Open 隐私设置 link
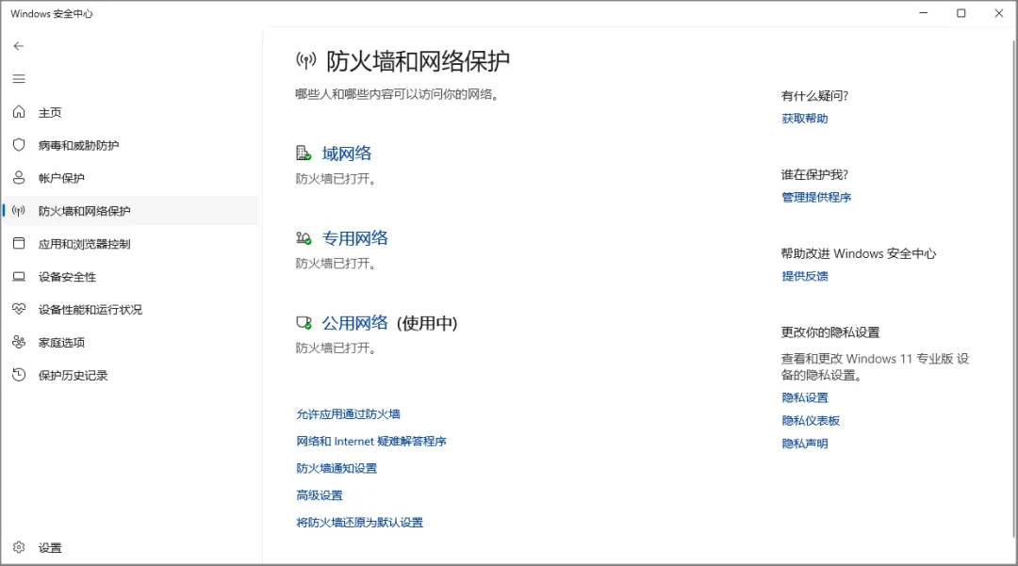 point(804,398)
